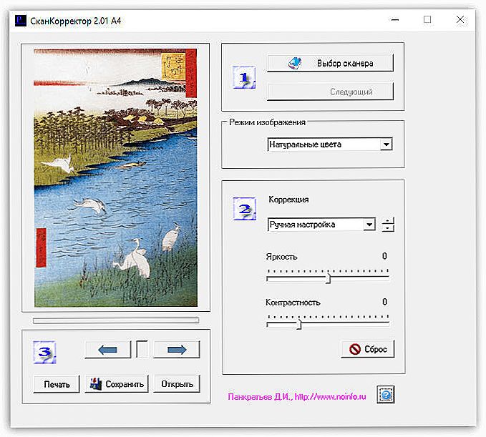Go to next page with right arrow

[177, 350]
